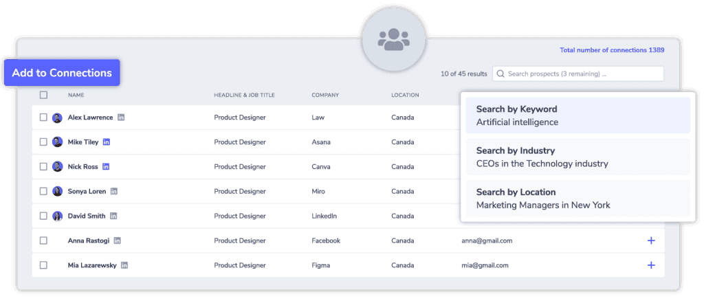This screenshot has height=301, width=704.
Task: Select David Smith's row checkbox
Action: pos(43,216)
